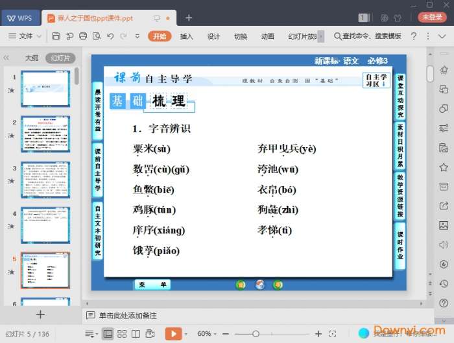Open the 设计 tab
Viewport: 454px width, 343px height.
tap(213, 36)
